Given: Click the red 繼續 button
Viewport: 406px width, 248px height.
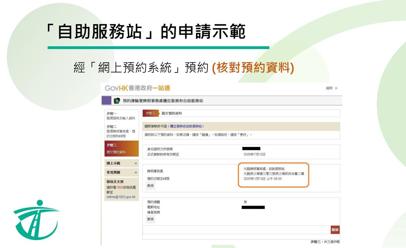Looking at the screenshot, I should pos(335,230).
